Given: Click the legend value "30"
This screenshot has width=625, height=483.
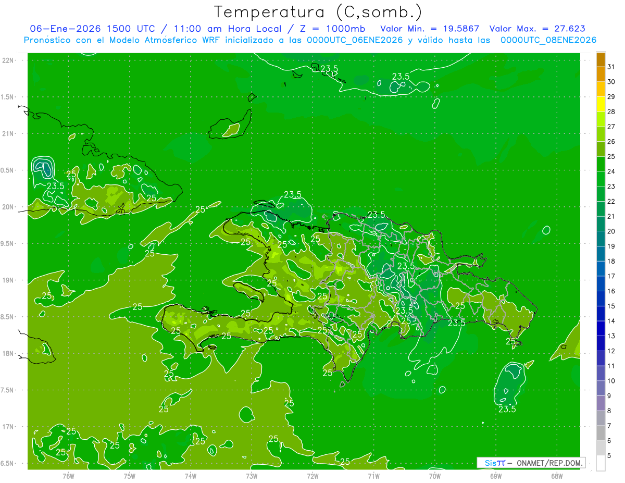Looking at the screenshot, I should [x=611, y=82].
